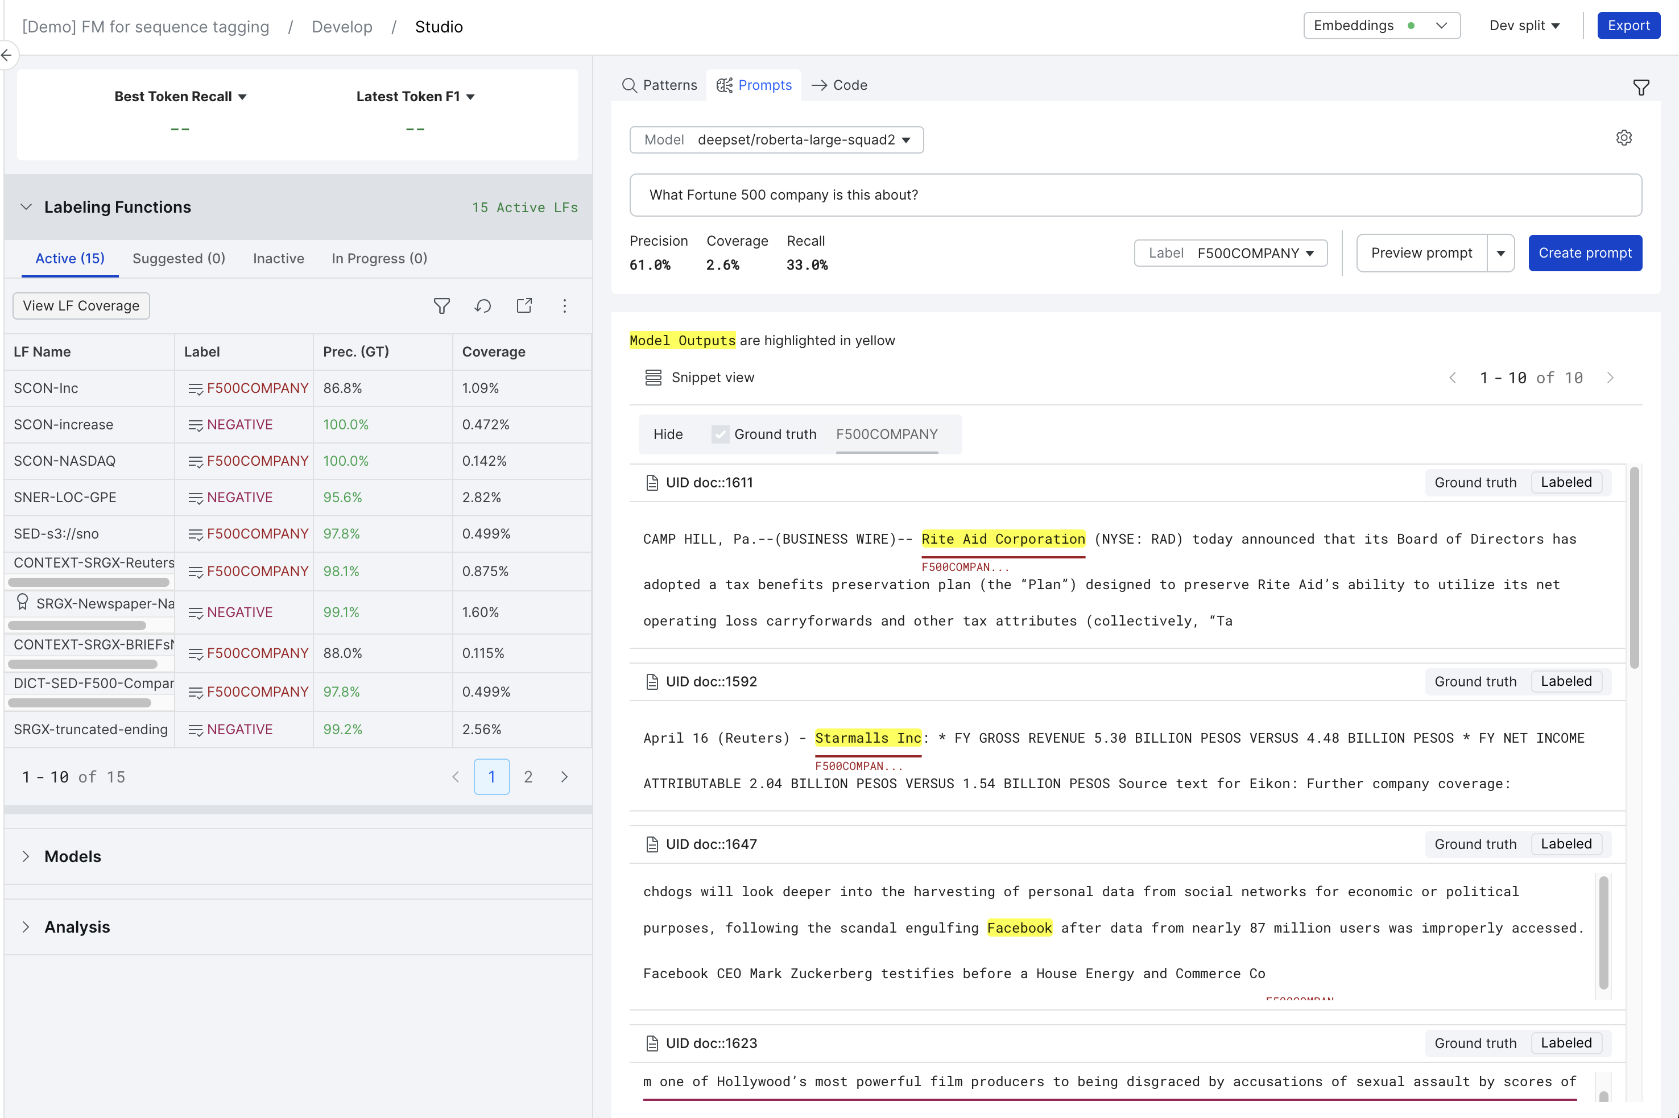Click previous page arrow in LF table
The image size is (1679, 1118).
point(456,776)
